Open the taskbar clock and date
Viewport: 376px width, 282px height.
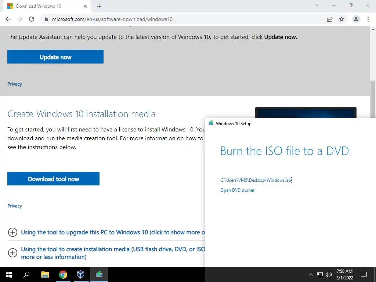[x=344, y=275]
